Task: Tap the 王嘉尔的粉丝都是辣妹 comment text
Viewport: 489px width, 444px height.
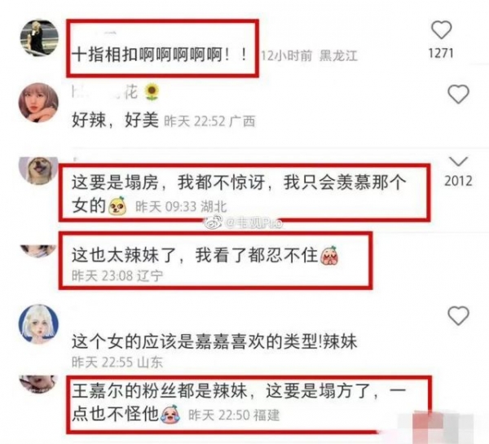Action: pos(239,402)
